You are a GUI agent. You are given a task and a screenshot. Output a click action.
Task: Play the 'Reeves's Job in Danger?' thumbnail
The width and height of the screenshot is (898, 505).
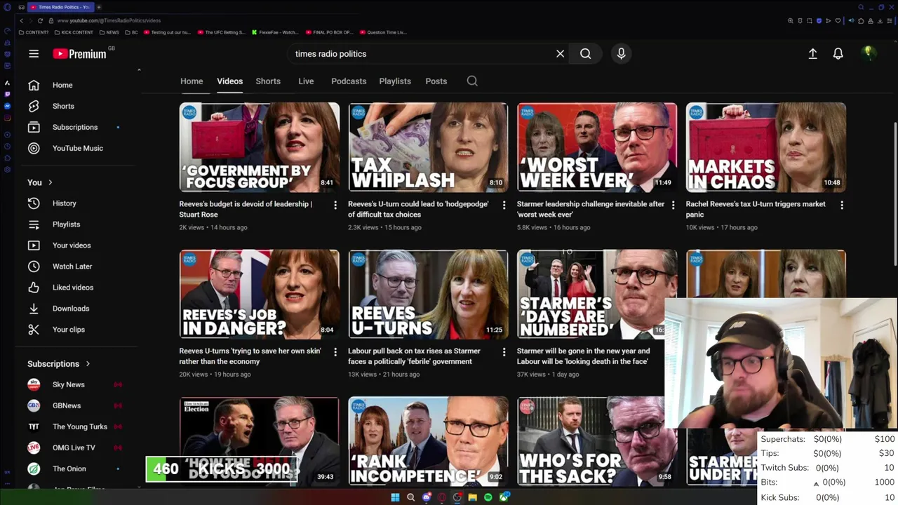(259, 295)
